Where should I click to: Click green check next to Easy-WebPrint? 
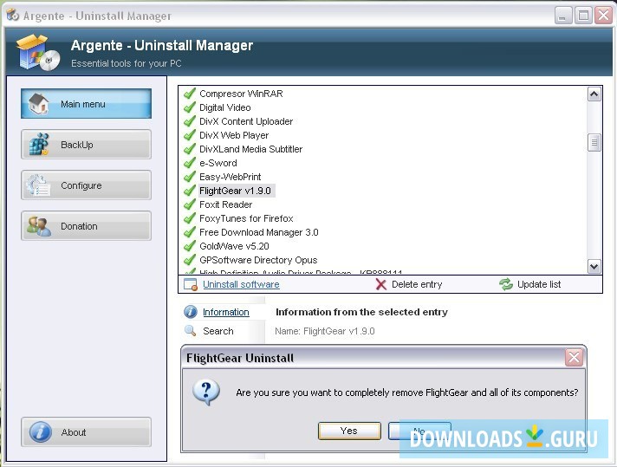(190, 177)
